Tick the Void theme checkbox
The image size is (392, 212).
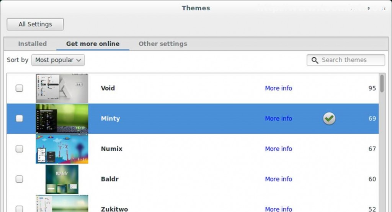pyautogui.click(x=19, y=88)
